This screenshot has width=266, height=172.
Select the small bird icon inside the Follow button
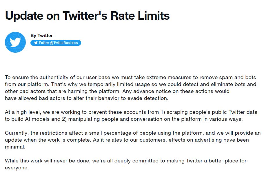click(x=36, y=43)
